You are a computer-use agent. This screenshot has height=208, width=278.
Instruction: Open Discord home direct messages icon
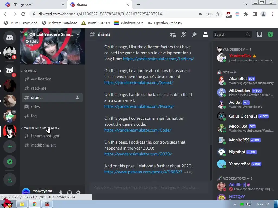10,37
